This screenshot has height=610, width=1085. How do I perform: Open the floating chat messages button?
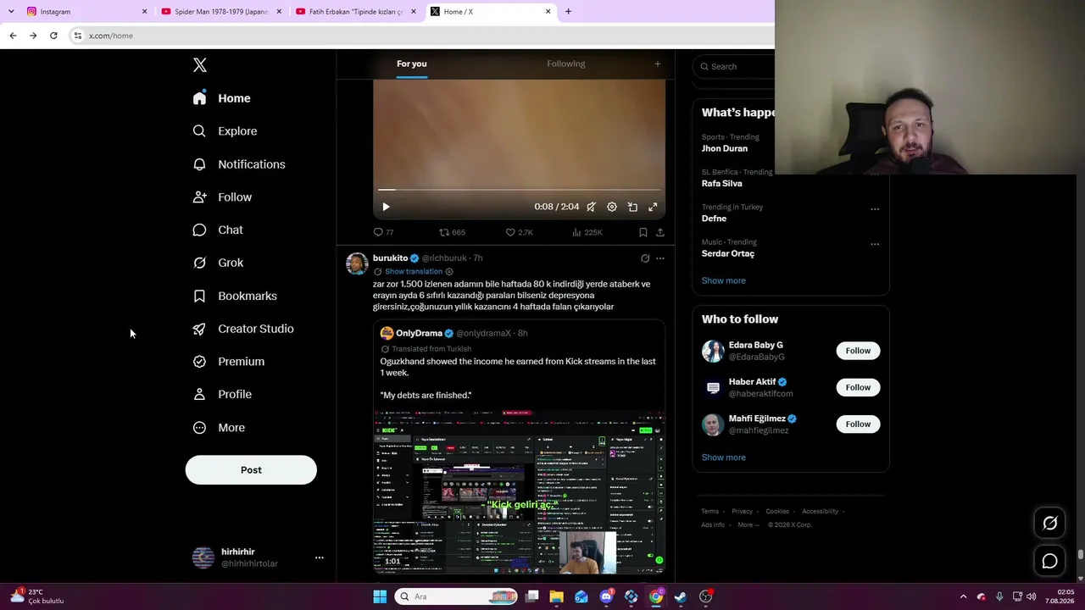1049,561
